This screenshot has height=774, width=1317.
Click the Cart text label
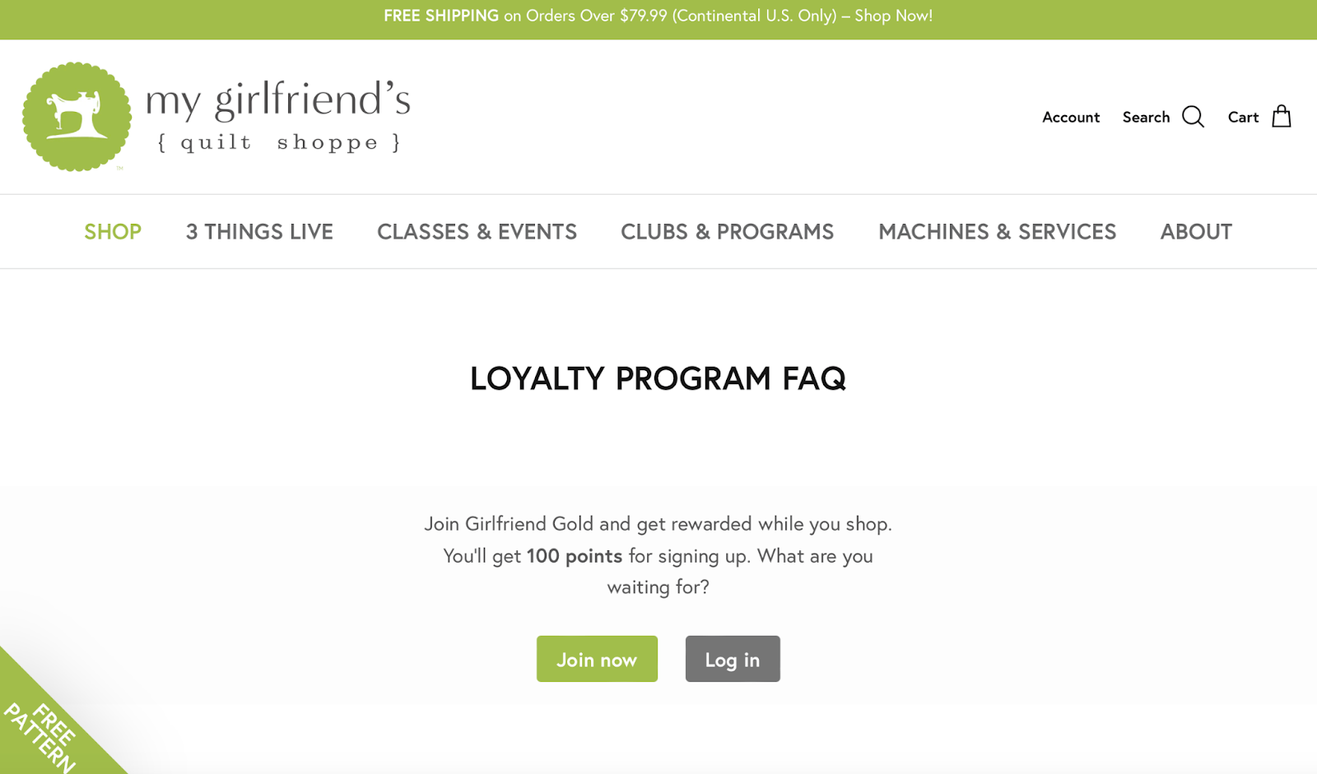[1243, 117]
